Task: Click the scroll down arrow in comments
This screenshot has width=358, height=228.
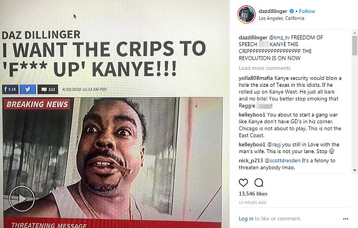Action: coord(355,170)
